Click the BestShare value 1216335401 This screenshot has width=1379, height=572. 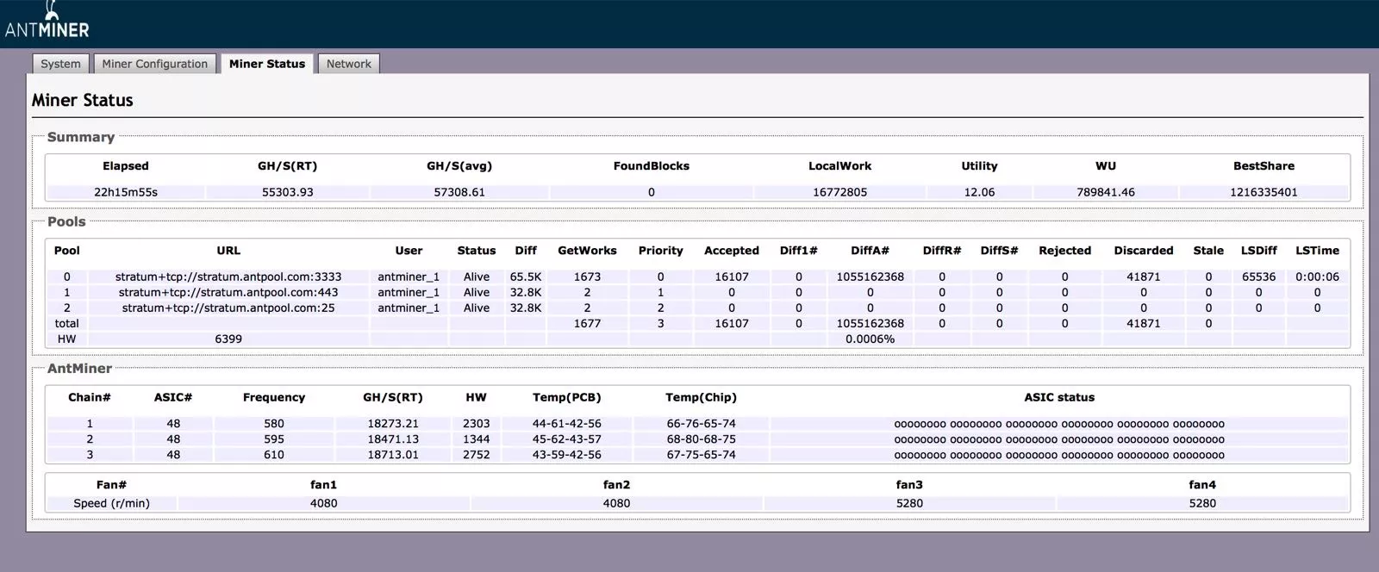(x=1264, y=192)
